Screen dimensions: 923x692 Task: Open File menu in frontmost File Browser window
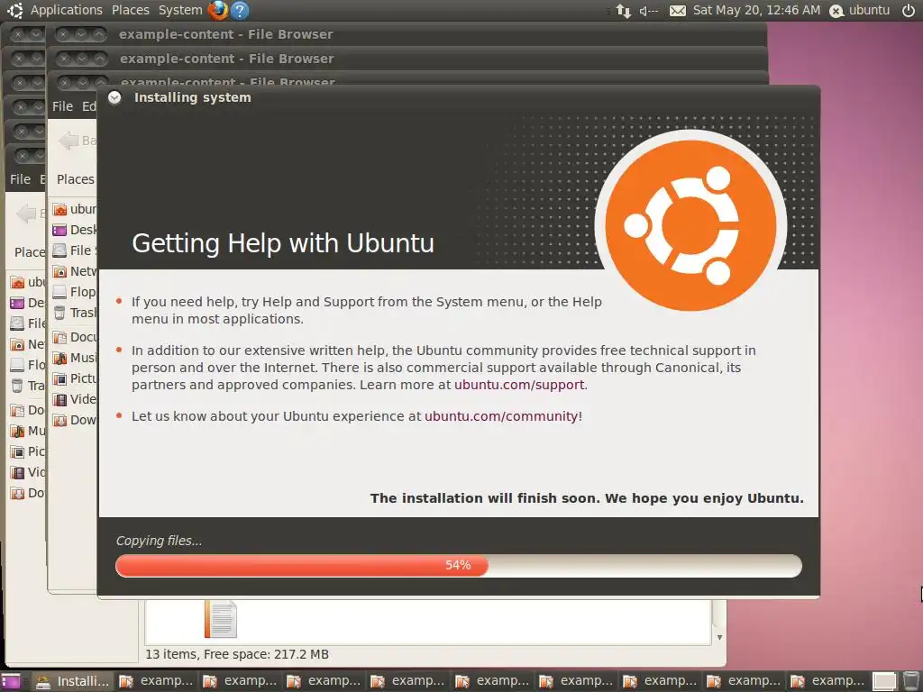coord(62,106)
